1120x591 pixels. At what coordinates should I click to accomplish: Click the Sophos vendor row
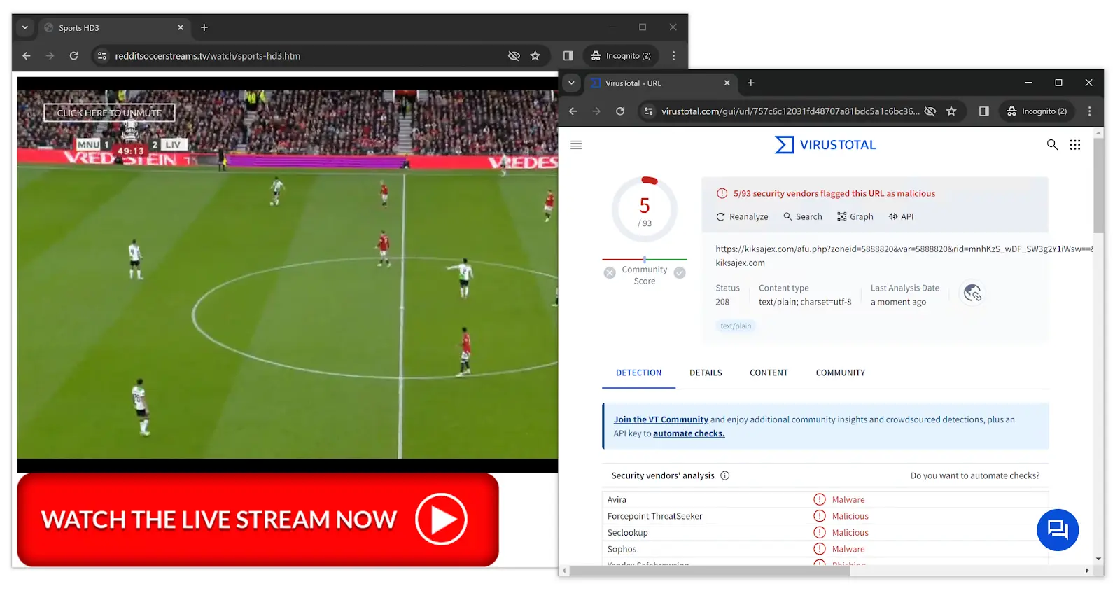(x=826, y=550)
